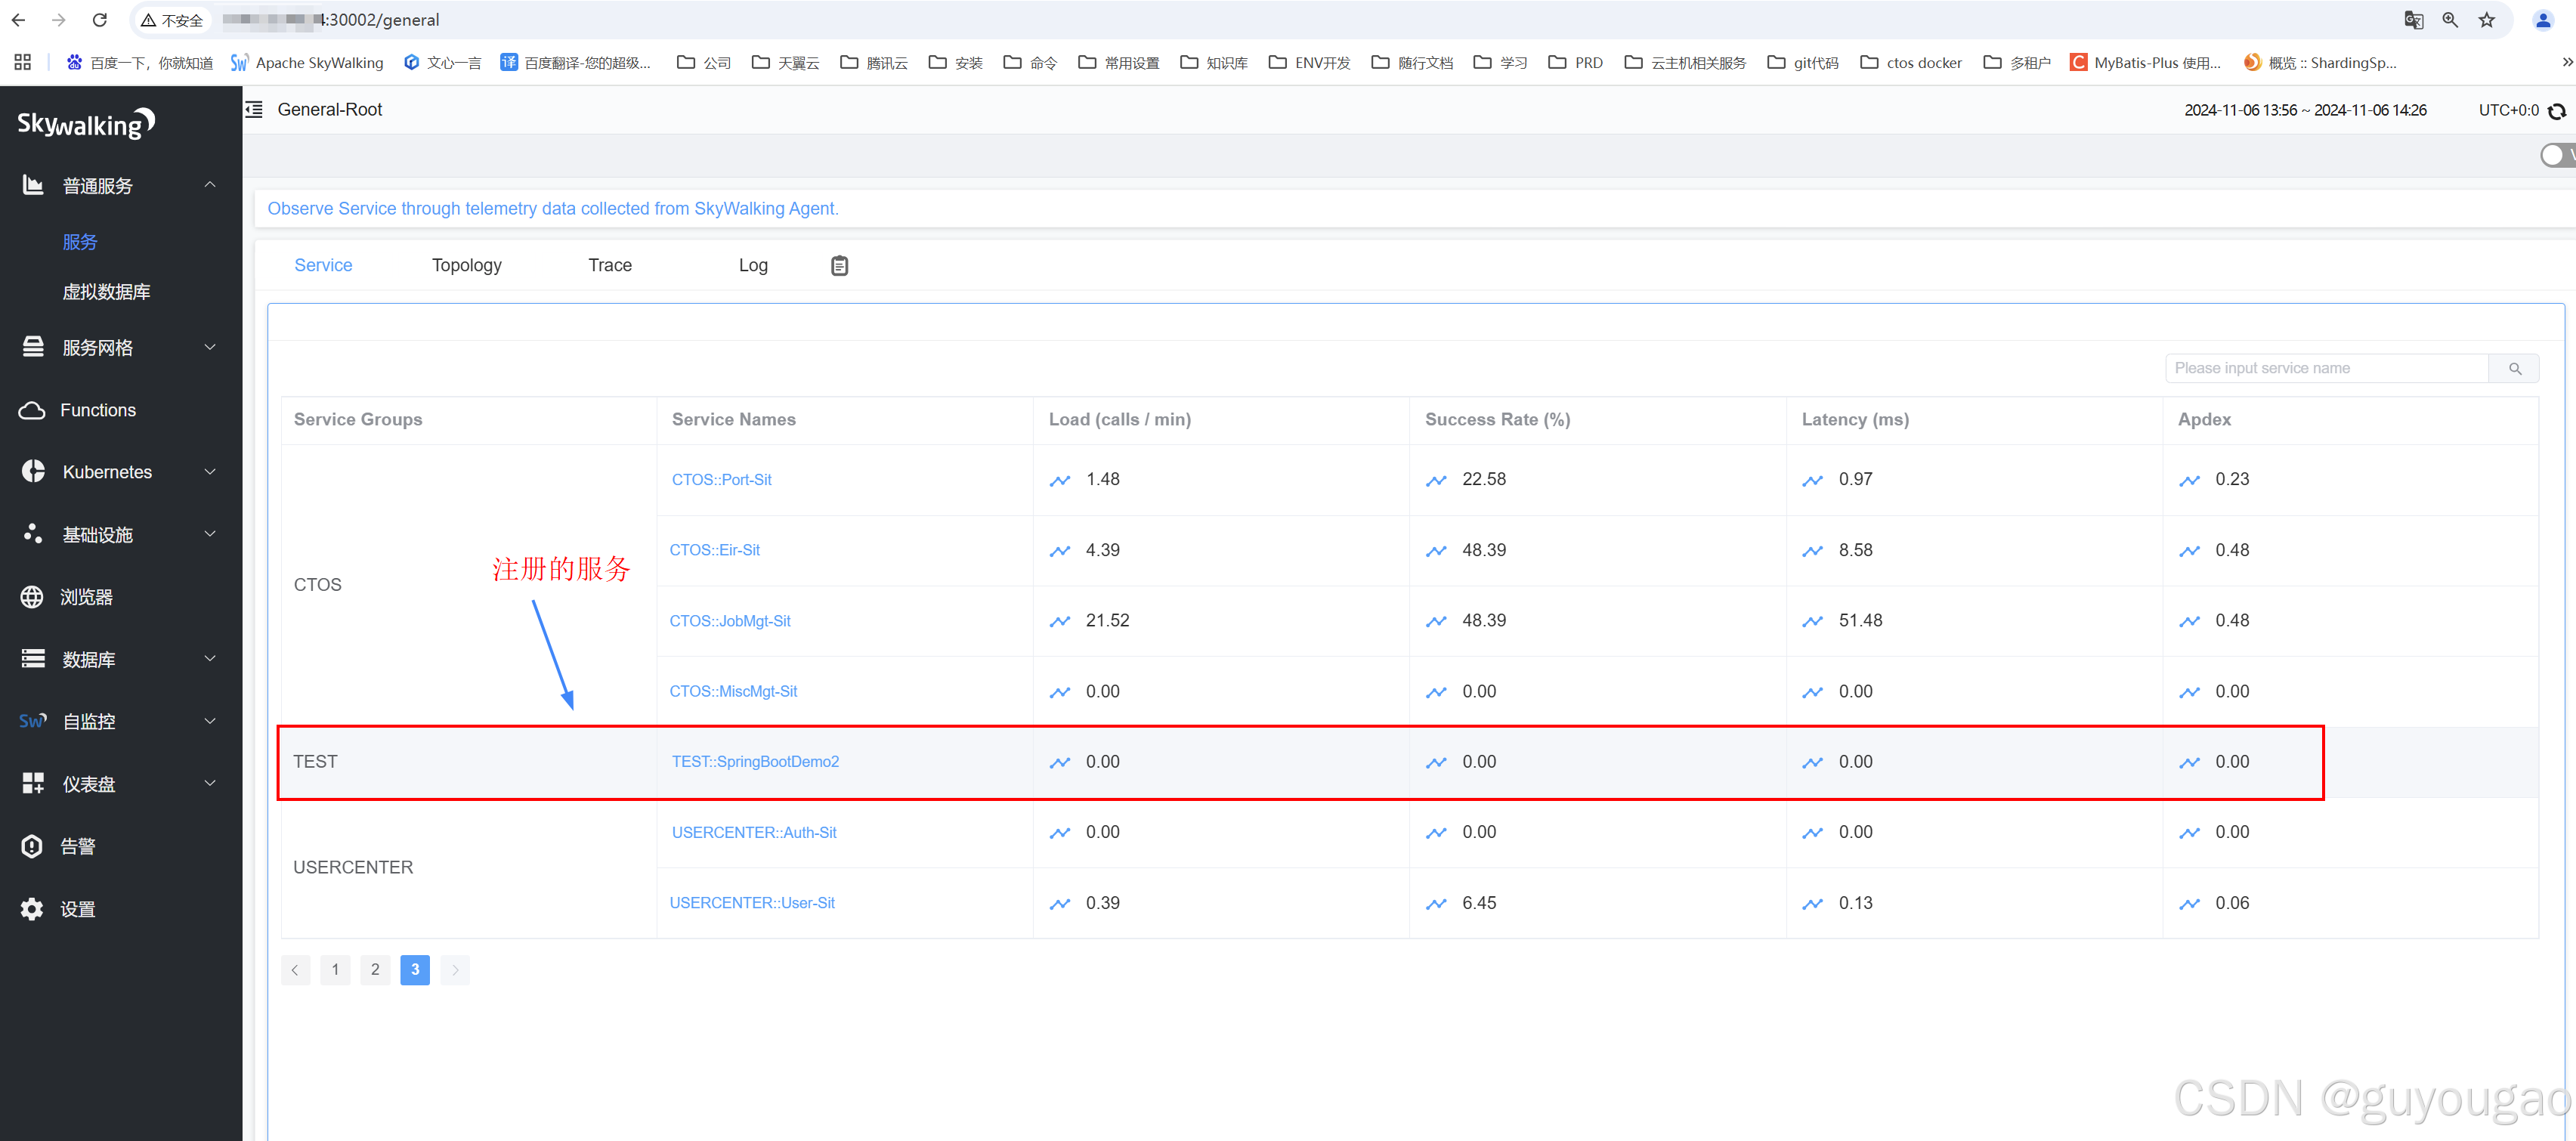The width and height of the screenshot is (2576, 1141).
Task: Switch to the Topology tab
Action: [x=466, y=265]
